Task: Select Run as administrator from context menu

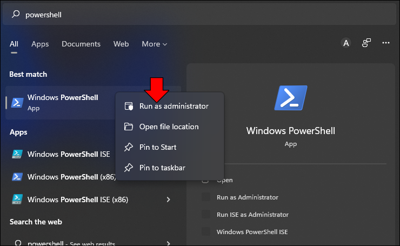Action: pos(170,106)
